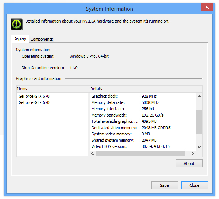Select the second GeForce GTX 670 item
Viewport: 219px width, 199px height.
click(34, 102)
